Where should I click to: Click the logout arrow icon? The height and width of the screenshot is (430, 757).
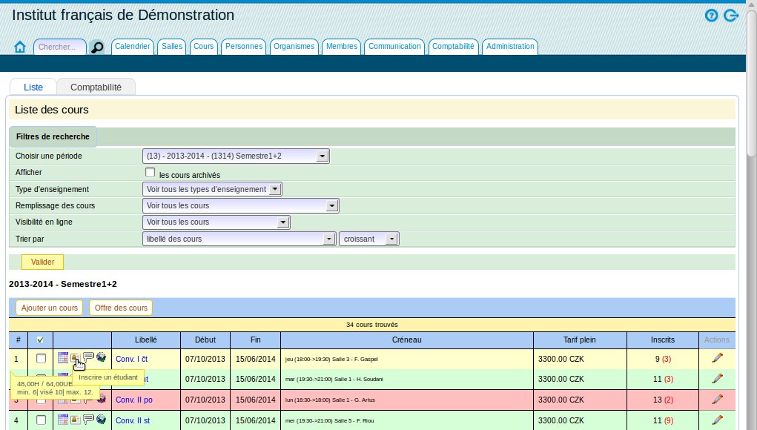(731, 16)
